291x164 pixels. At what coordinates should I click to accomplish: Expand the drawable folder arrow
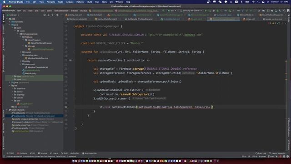[x=12, y=88]
